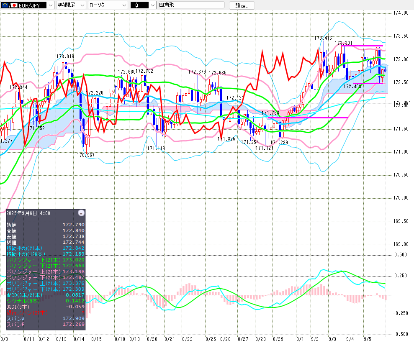This screenshot has width=414, height=343.
Task: Click the 8/25 date axis label
Action: 211,339
